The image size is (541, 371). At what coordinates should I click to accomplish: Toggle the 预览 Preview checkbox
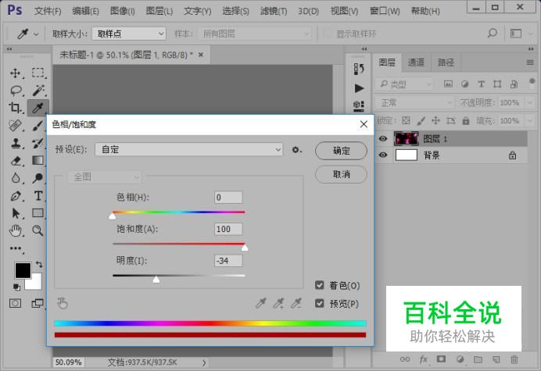pyautogui.click(x=320, y=303)
